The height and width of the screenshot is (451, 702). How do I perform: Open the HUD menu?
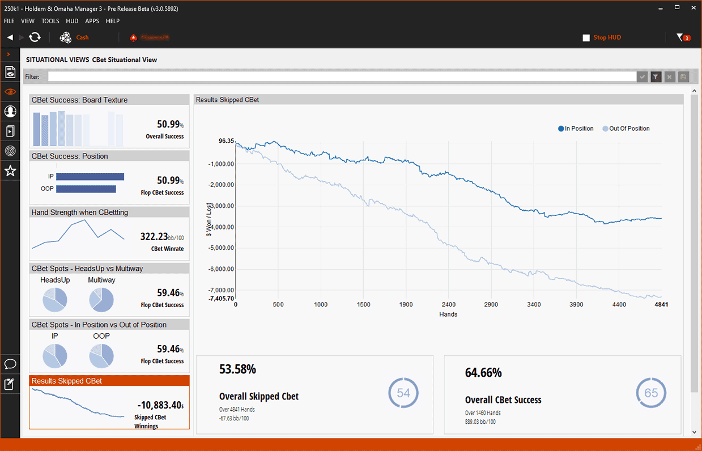(72, 21)
